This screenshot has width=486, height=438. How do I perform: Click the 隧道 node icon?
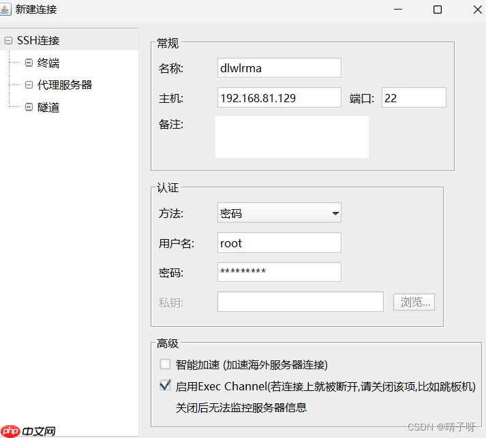[x=29, y=107]
